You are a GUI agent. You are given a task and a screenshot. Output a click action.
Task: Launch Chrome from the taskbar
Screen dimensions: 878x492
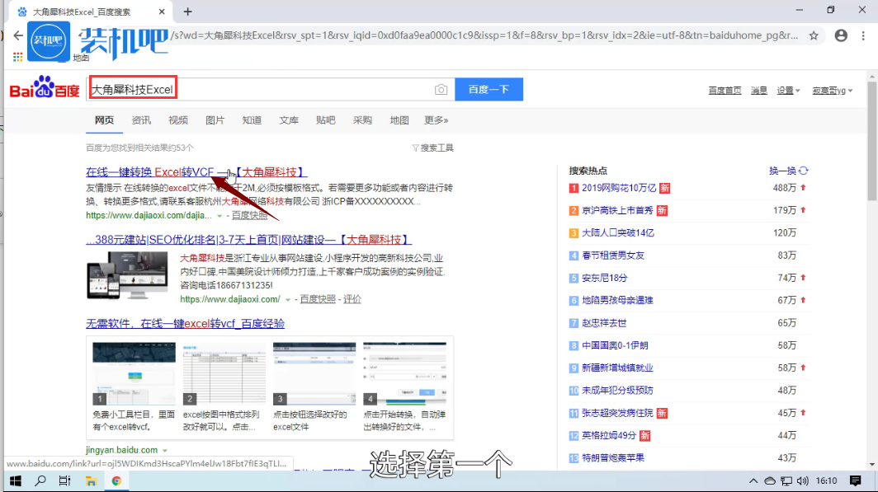tap(116, 480)
